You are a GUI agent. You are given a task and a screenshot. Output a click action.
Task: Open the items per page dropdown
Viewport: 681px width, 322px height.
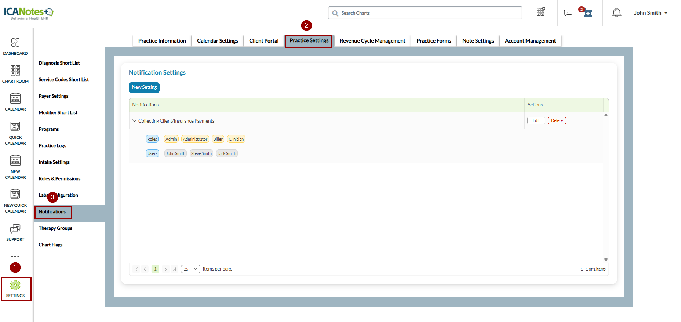[190, 269]
